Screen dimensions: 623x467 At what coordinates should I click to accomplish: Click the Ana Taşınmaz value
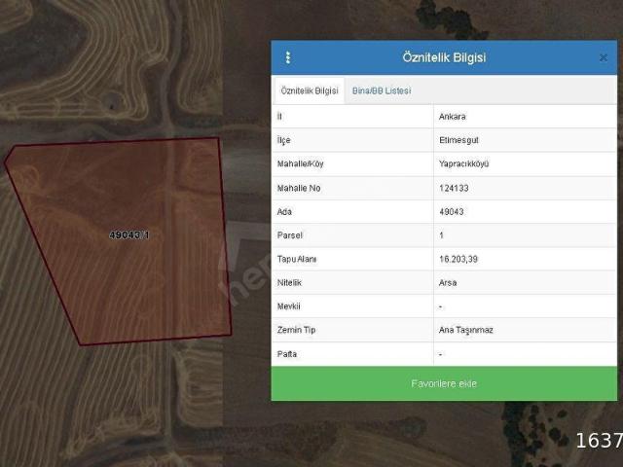[466, 330]
